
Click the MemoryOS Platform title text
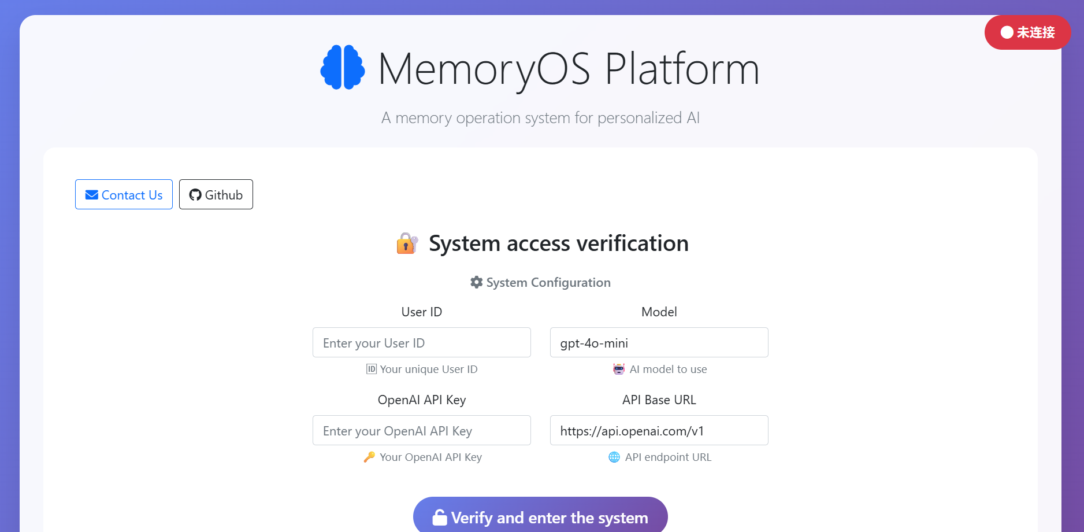point(569,69)
